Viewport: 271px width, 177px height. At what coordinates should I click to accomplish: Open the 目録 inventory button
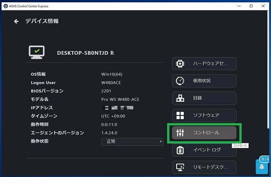coord(204,98)
